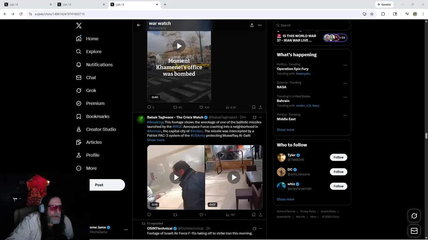This screenshot has height=240, width=428.
Task: Open Notifications from the sidebar
Action: click(94, 65)
